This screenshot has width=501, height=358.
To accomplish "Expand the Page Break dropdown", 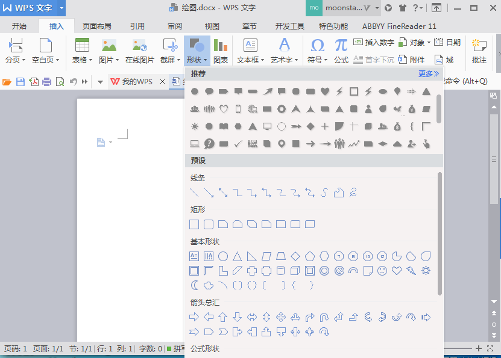I will coord(15,51).
